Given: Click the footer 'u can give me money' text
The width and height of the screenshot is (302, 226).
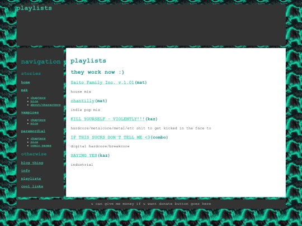Looking at the screenshot, I should click(x=151, y=204).
